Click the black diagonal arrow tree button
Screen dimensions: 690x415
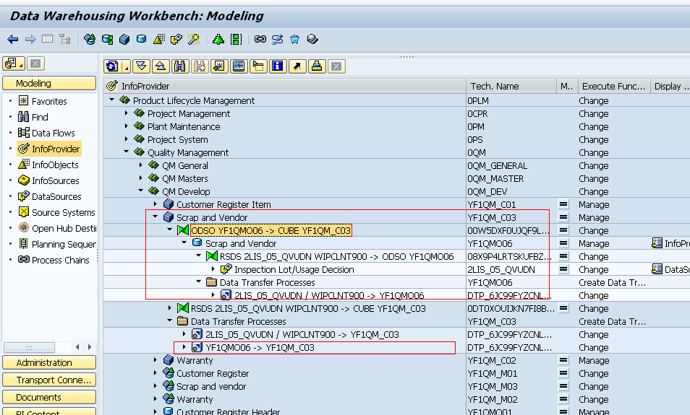[x=297, y=66]
